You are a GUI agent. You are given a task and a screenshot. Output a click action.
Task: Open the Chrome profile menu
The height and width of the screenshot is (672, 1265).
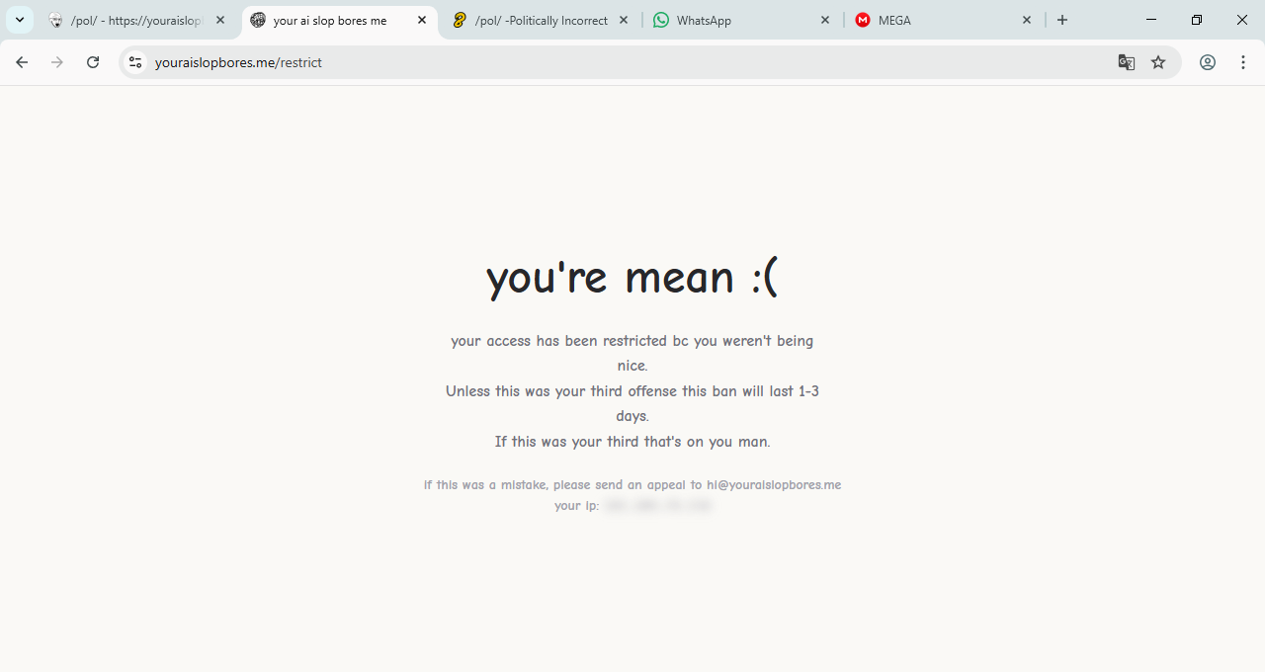[x=1208, y=62]
